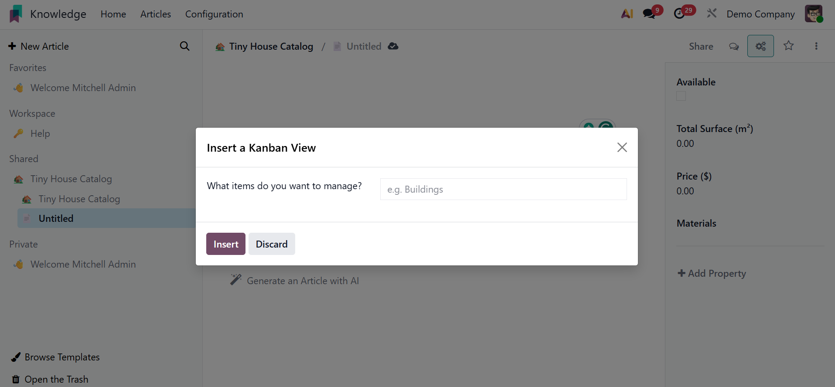Click the debug tools wrench icon
Image resolution: width=835 pixels, height=387 pixels.
coord(712,14)
